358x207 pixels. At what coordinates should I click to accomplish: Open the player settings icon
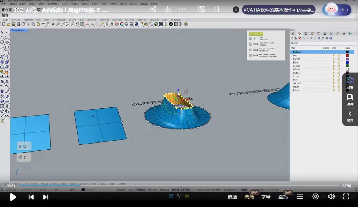pyautogui.click(x=316, y=196)
